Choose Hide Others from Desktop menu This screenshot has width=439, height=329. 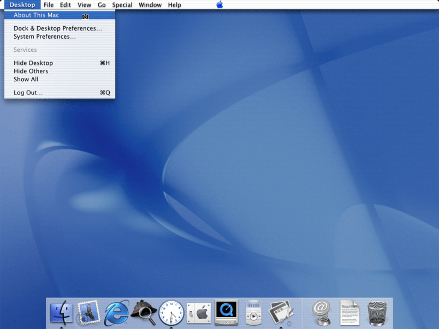pos(31,71)
